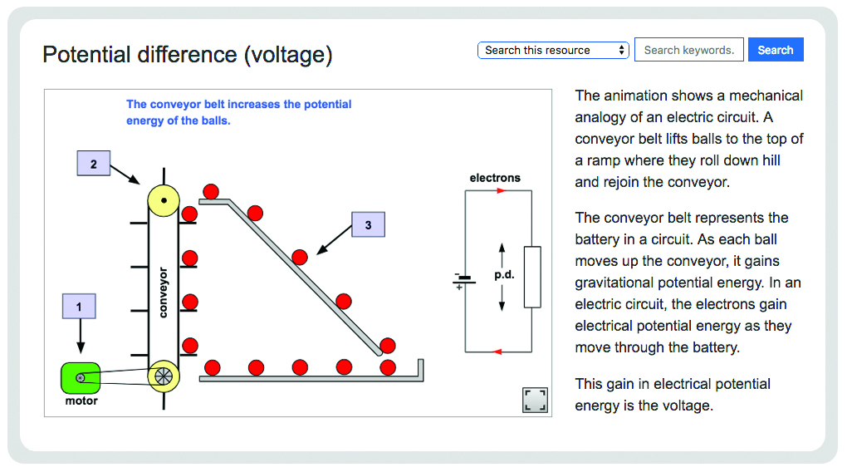Click the fullscreen icon in the animation
847x472 pixels.
tap(535, 400)
